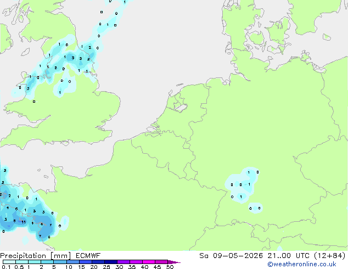The width and height of the screenshot is (348, 269).
Task: Click the 'Precipitation [mm]' title text
Action: tap(36, 256)
